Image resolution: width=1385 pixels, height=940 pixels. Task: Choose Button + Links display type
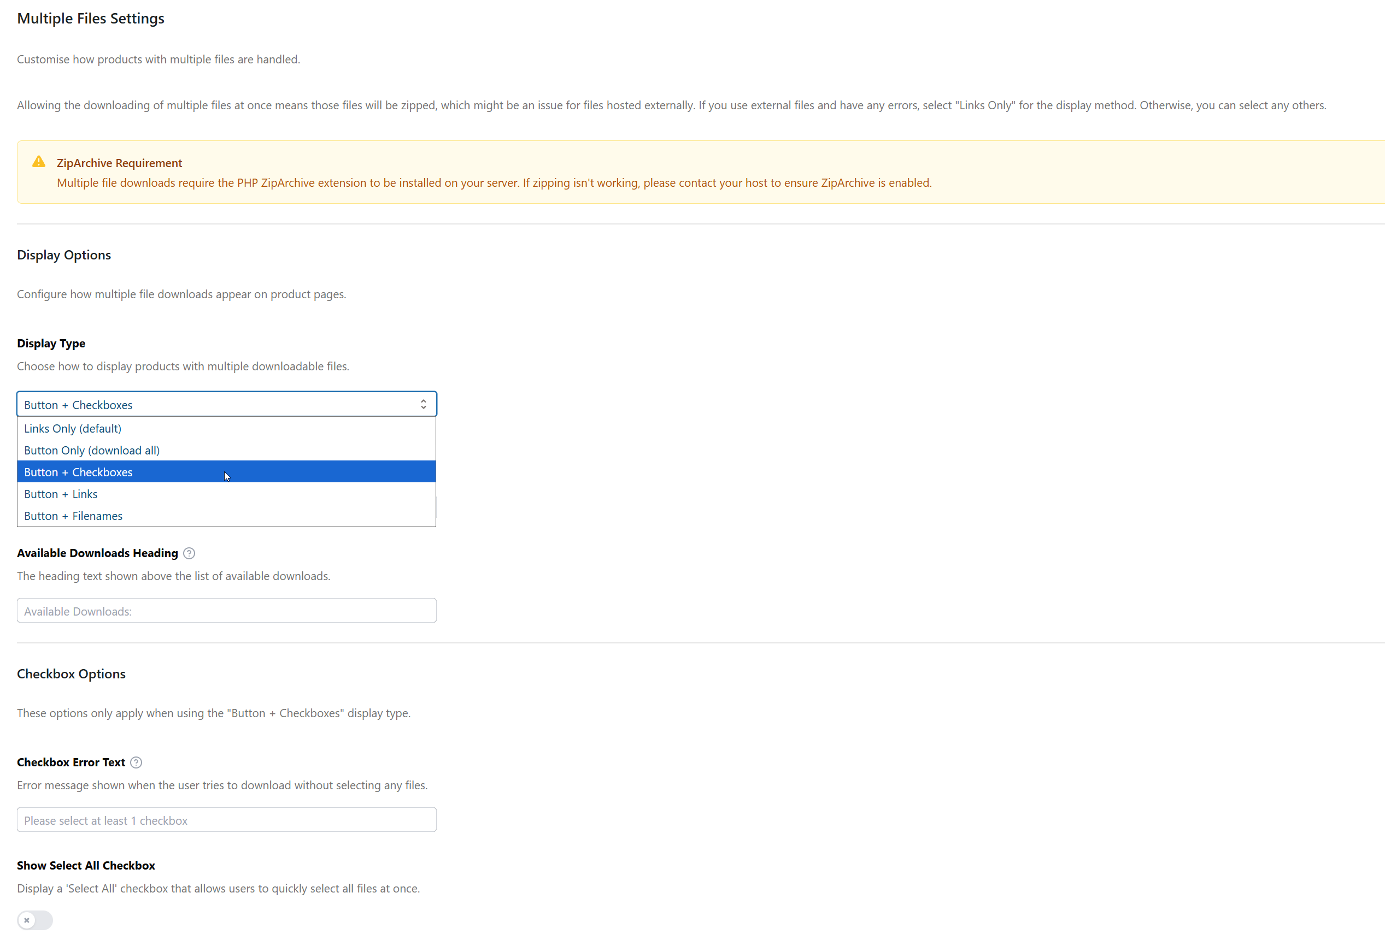coord(61,493)
